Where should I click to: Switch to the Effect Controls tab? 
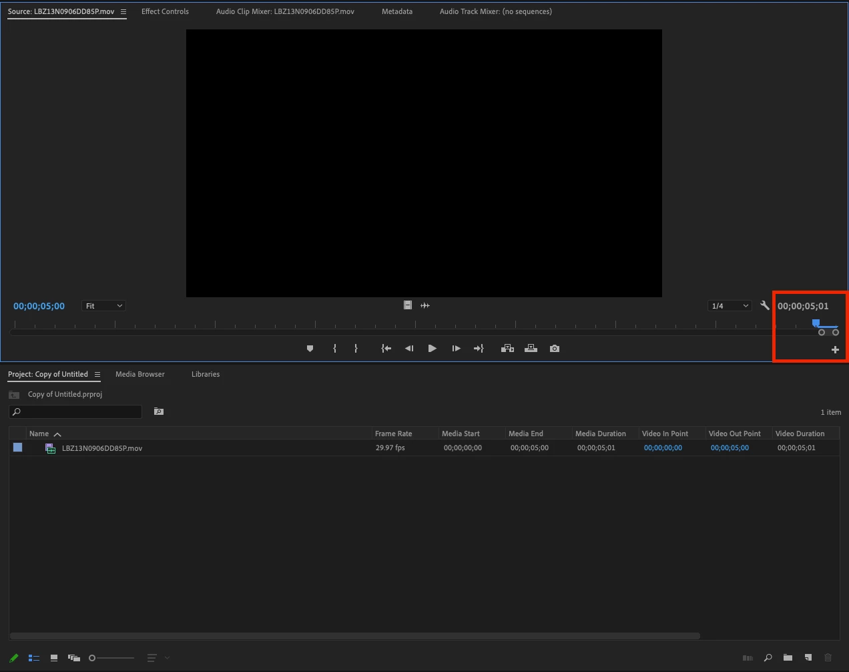click(x=165, y=11)
